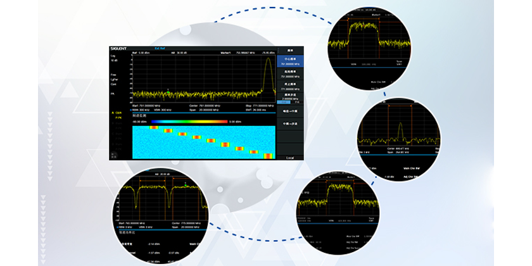Screen dimensions: 532x266
Task: Open the frequency menu header in softkey panel
Action: pos(289,49)
